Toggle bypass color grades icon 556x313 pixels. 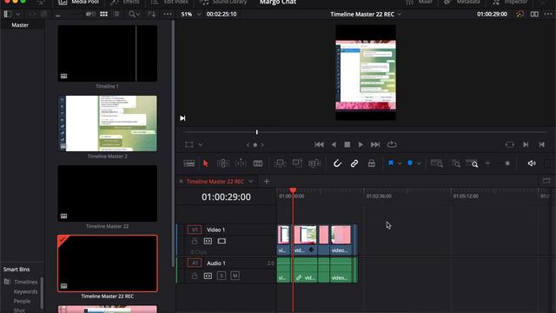pos(520,14)
